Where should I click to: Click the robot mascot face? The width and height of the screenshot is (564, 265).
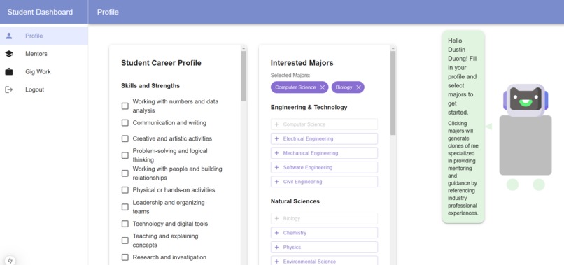point(526,100)
